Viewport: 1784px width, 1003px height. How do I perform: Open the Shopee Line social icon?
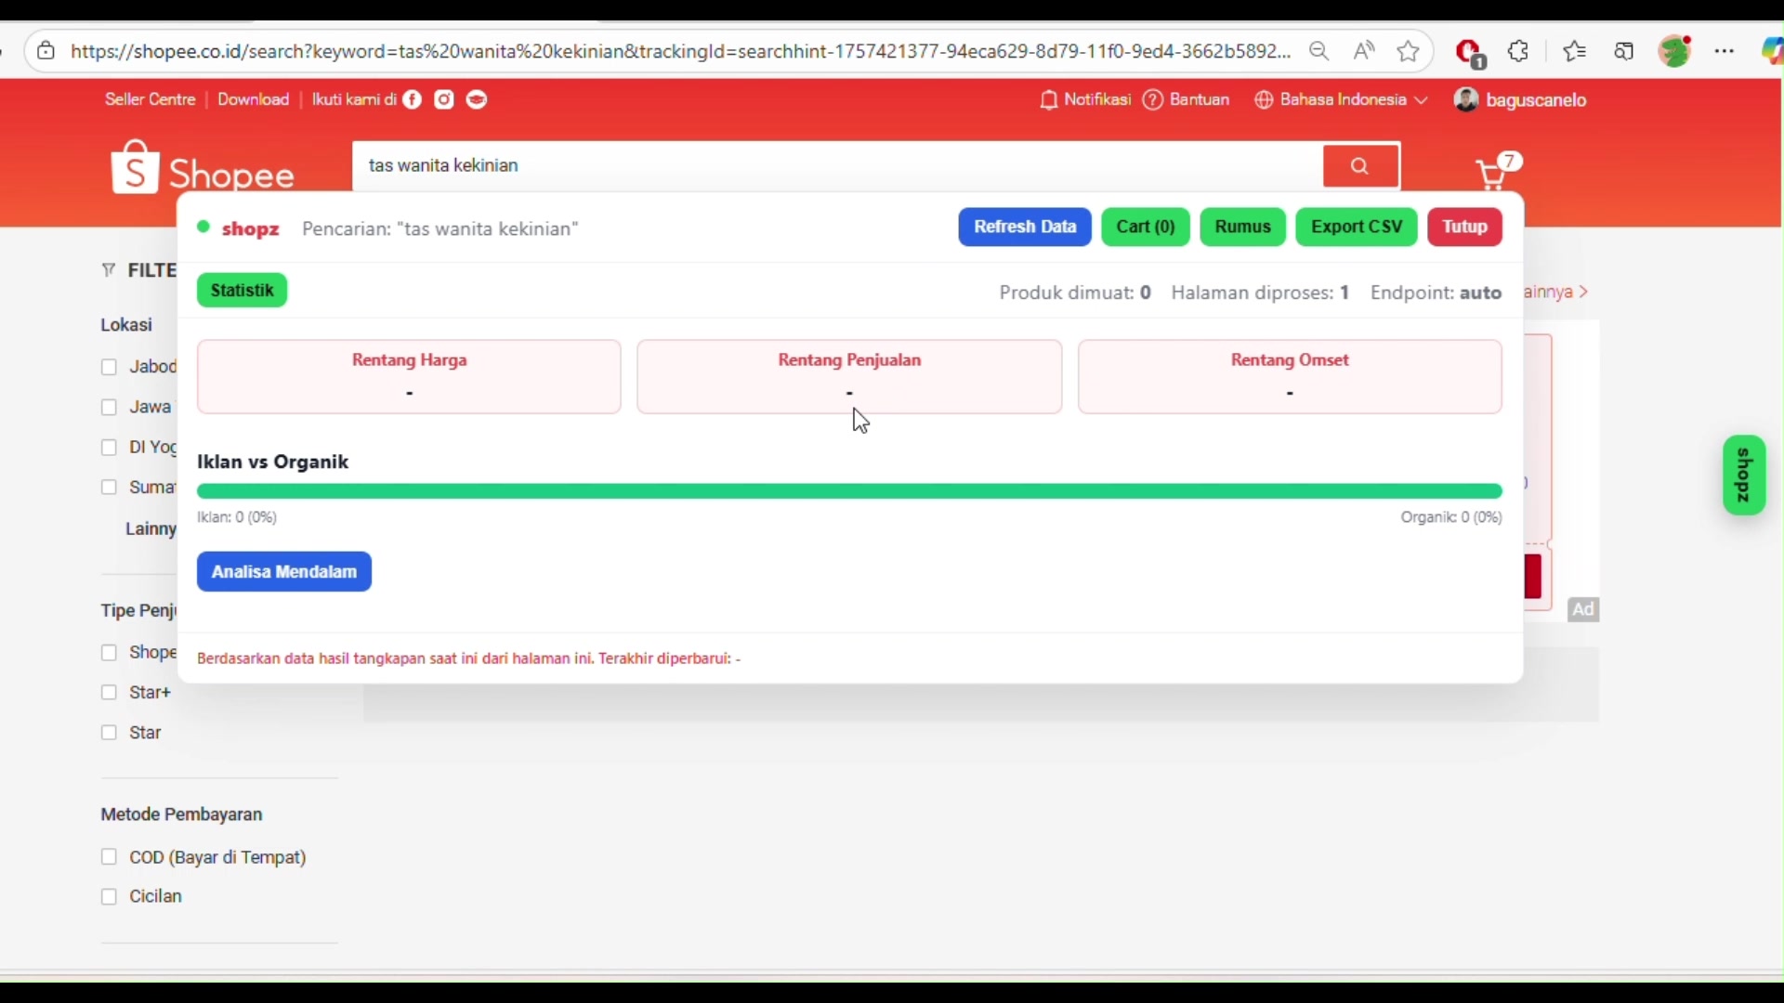click(x=478, y=99)
